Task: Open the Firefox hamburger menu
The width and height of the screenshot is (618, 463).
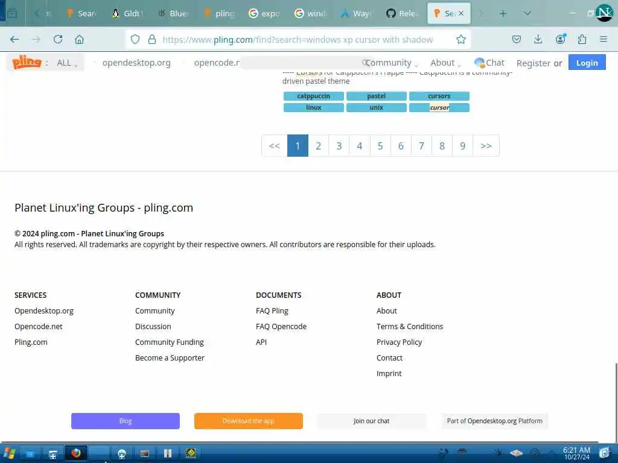Action: 603,39
